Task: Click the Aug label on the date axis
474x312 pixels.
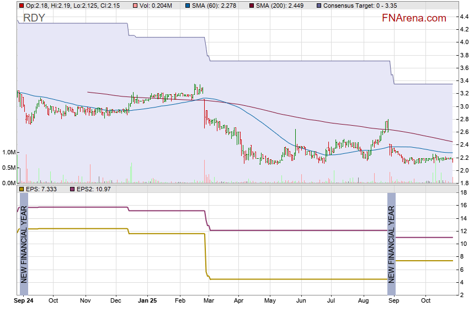Action: click(x=362, y=301)
